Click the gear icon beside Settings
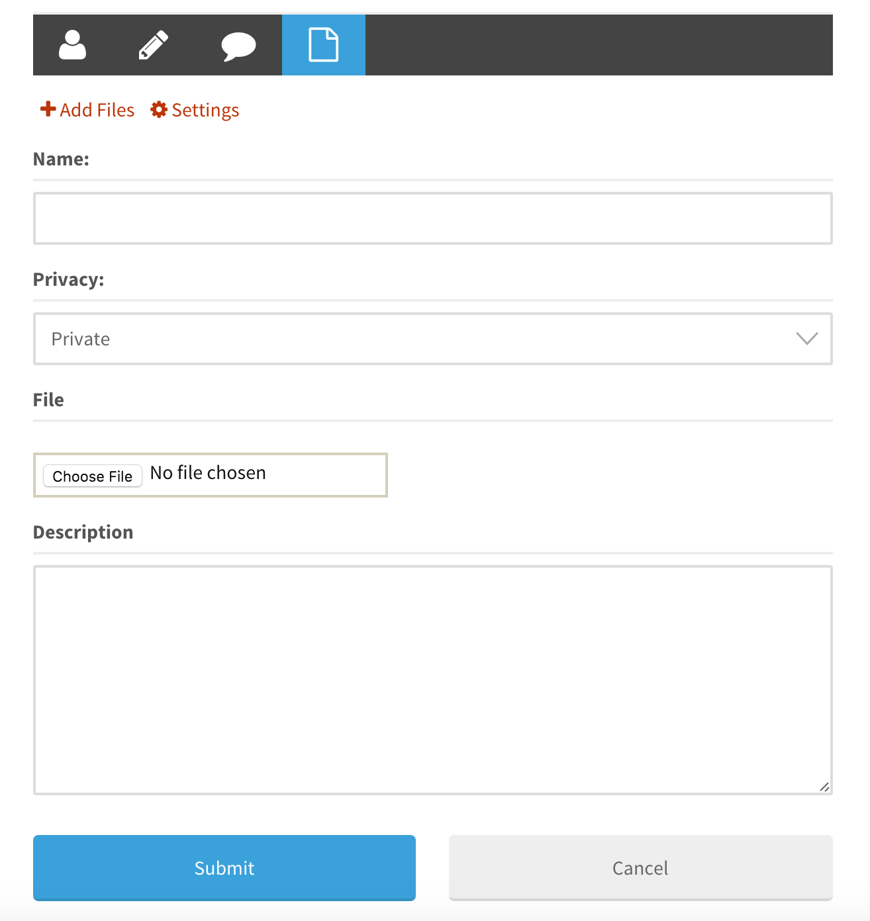The height and width of the screenshot is (921, 870). click(159, 109)
